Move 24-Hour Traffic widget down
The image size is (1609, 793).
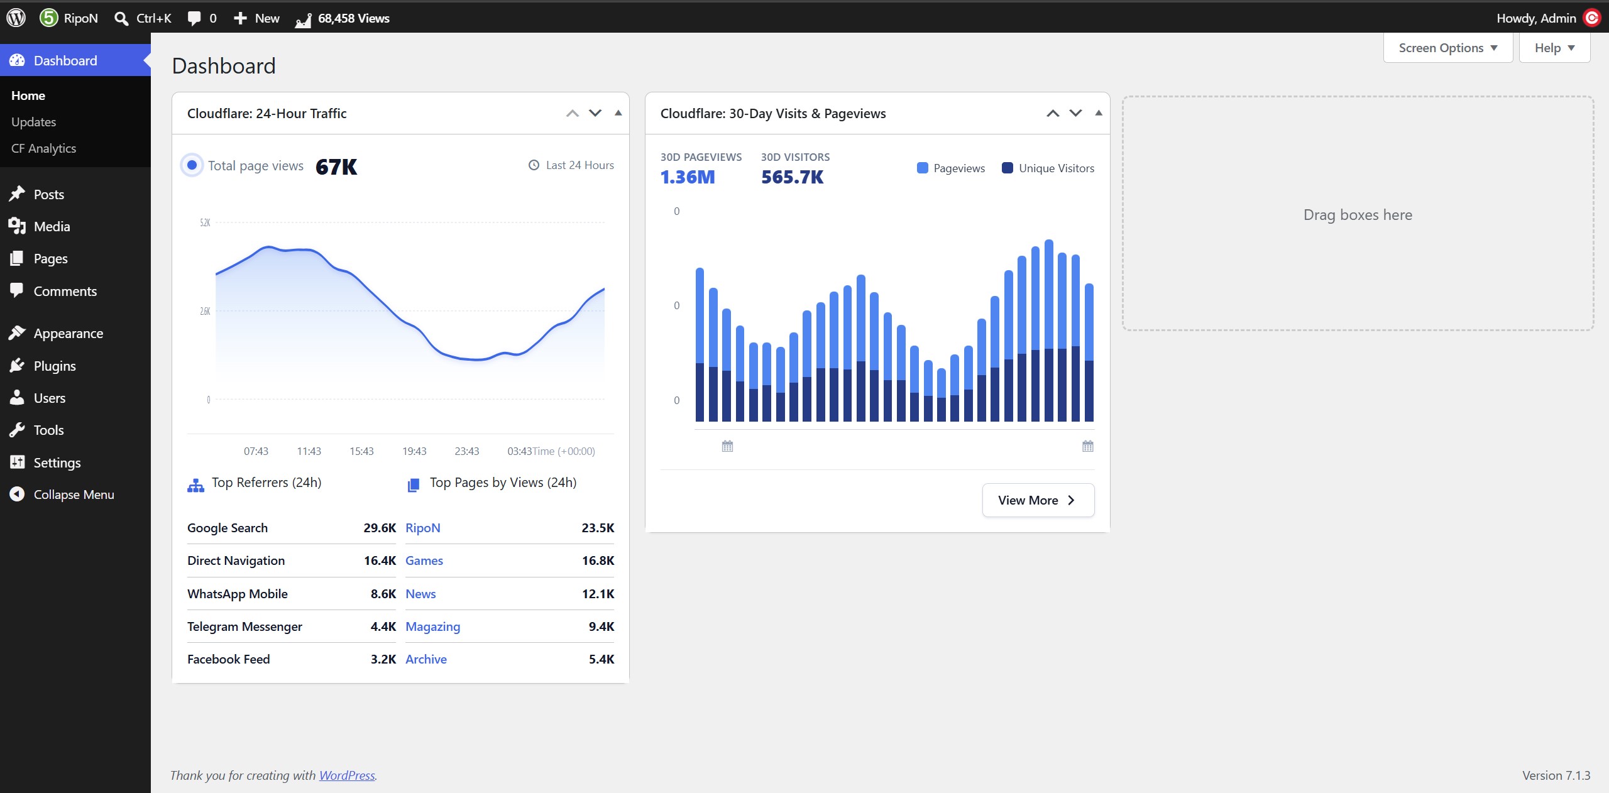(x=595, y=113)
